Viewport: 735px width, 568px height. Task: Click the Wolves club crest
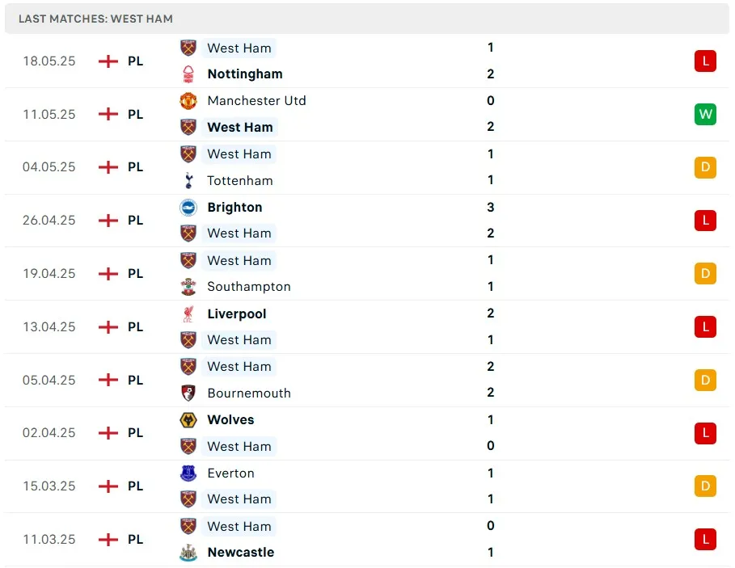[x=188, y=419]
